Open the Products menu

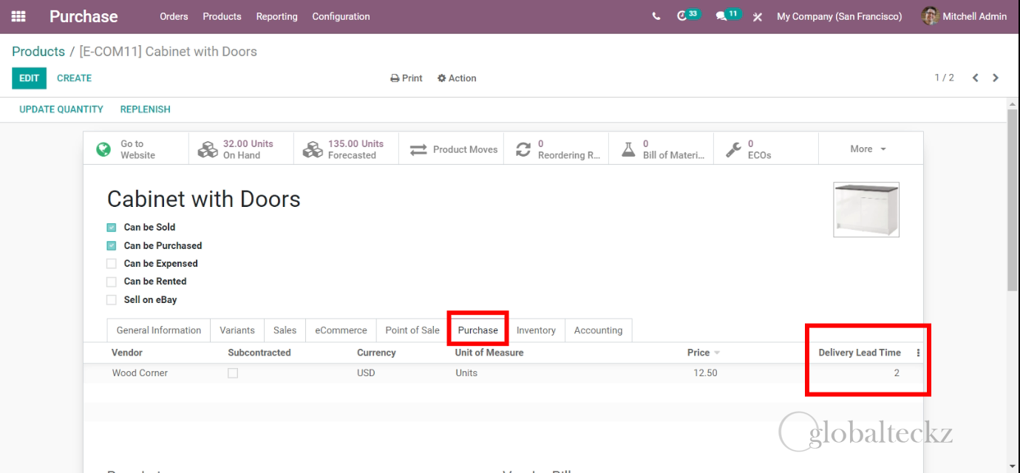coord(222,16)
